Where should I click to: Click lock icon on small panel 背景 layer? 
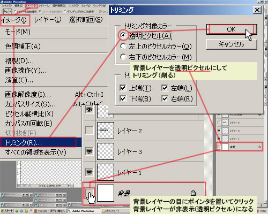[x=259, y=147]
